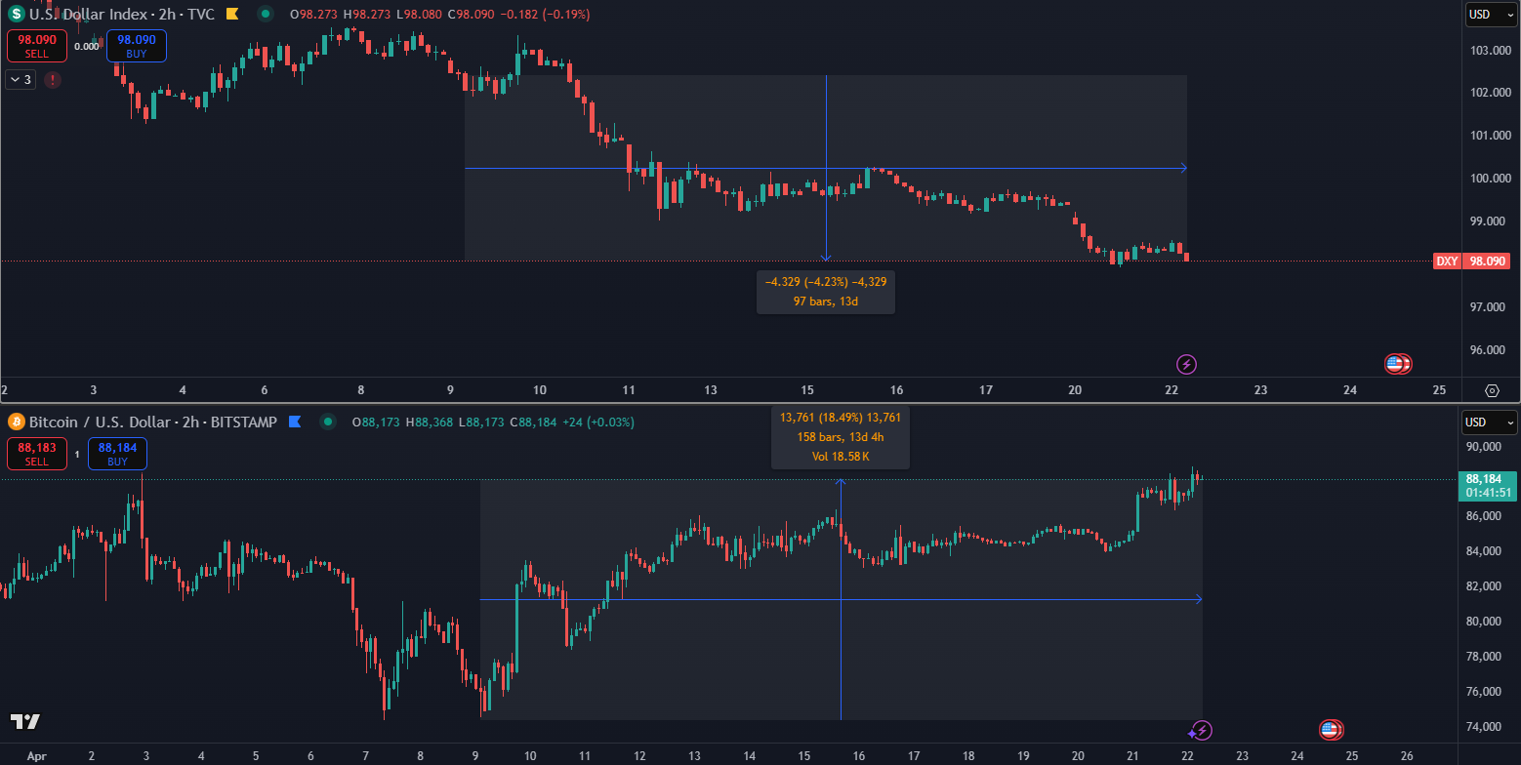1521x765 pixels.
Task: Open the USD currency dropdown on DXY chart
Action: point(1492,15)
